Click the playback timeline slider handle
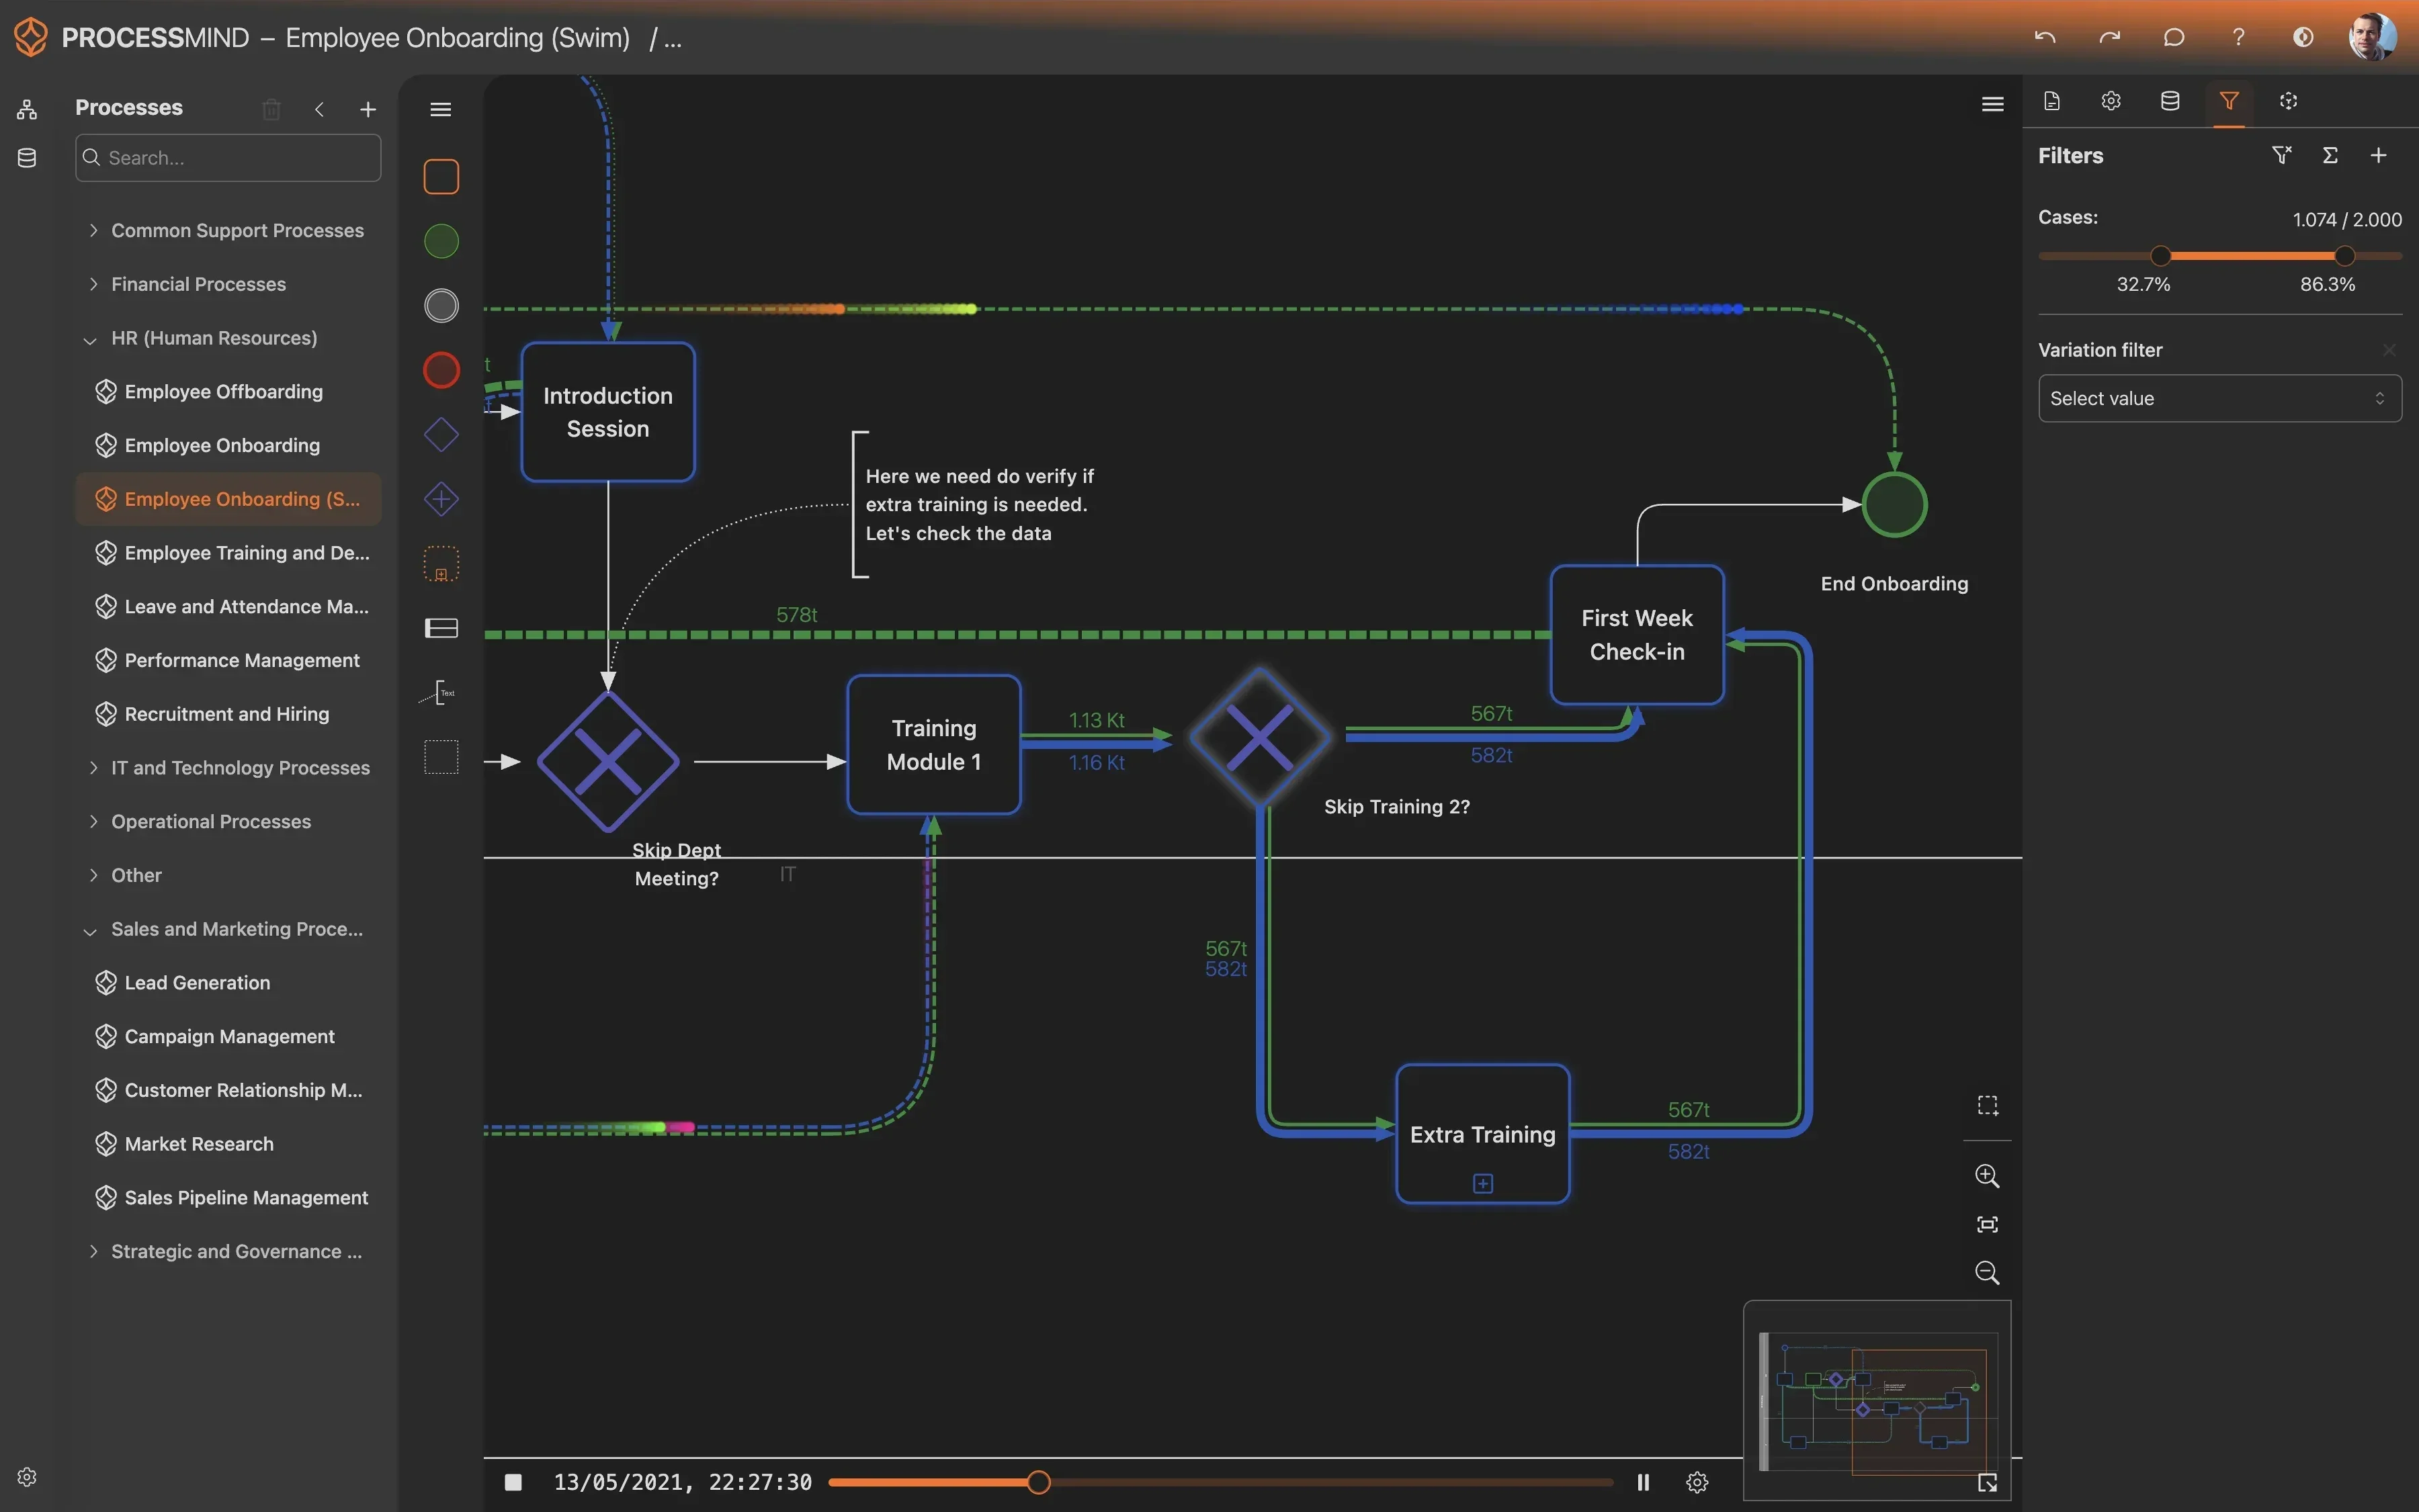Image resolution: width=2419 pixels, height=1512 pixels. pyautogui.click(x=1038, y=1482)
